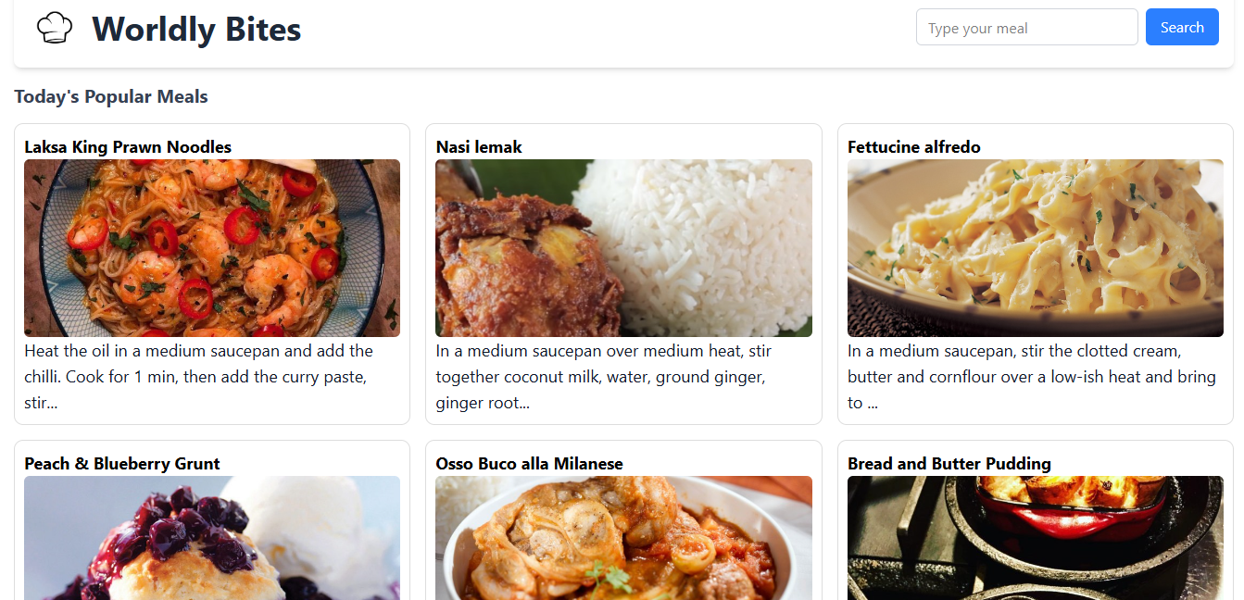Click the chef hat logo icon
Image resolution: width=1244 pixels, height=600 pixels.
55,28
